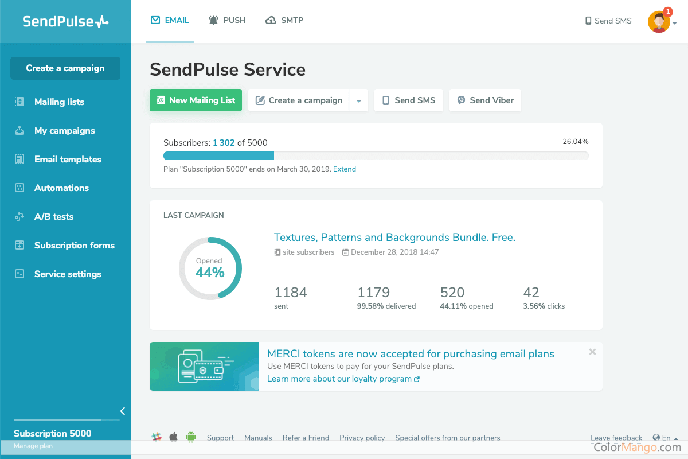This screenshot has width=688, height=459.
Task: Collapse the left sidebar with chevron
Action: 122,411
